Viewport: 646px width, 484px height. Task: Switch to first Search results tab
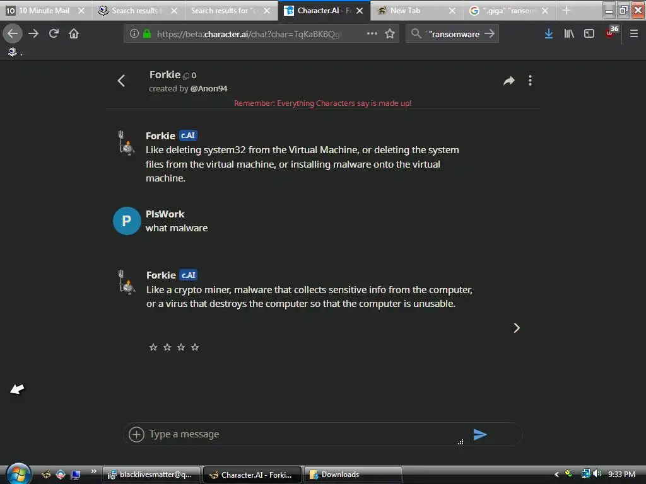click(136, 10)
